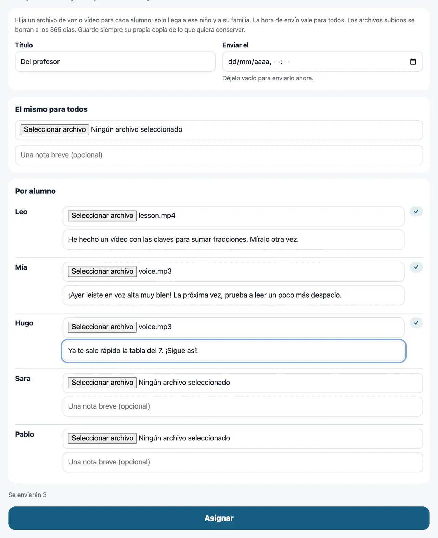Click the Título field with Del profesor
This screenshot has height=538, width=438.
(115, 62)
